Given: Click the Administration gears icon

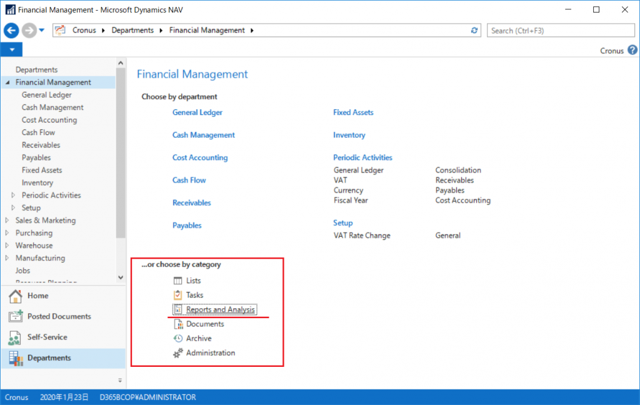Looking at the screenshot, I should click(178, 353).
